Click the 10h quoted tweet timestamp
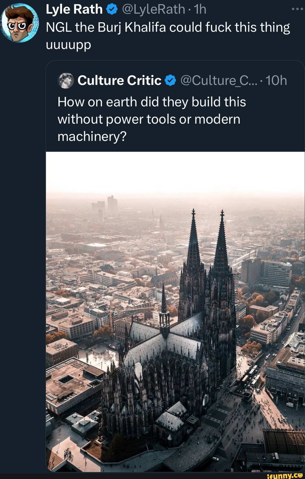 coord(276,81)
